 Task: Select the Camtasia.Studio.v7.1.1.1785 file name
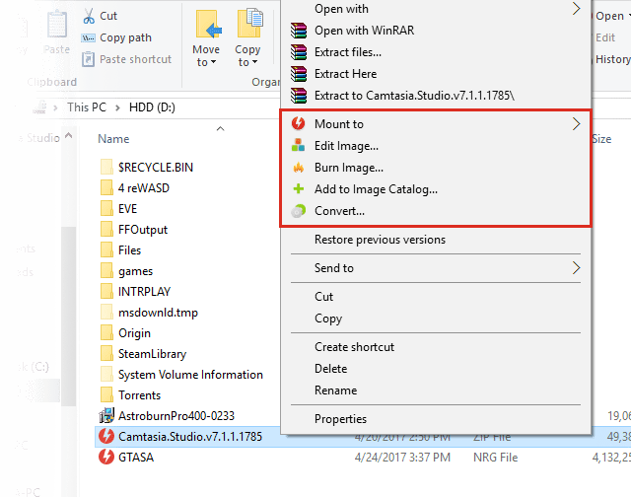[x=190, y=436]
